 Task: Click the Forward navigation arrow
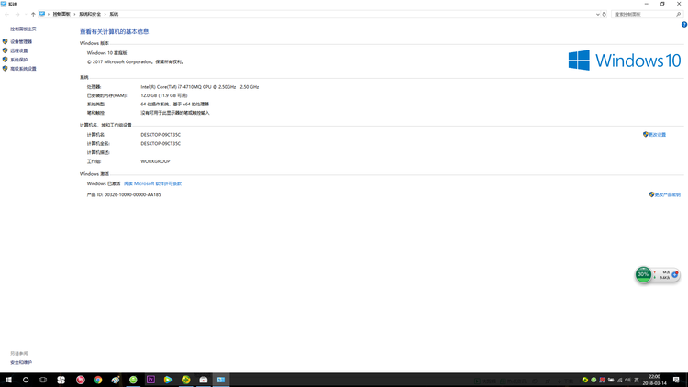tap(17, 14)
